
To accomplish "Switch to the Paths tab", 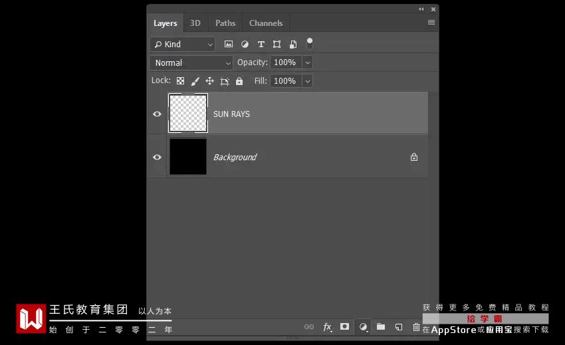I will coord(225,23).
